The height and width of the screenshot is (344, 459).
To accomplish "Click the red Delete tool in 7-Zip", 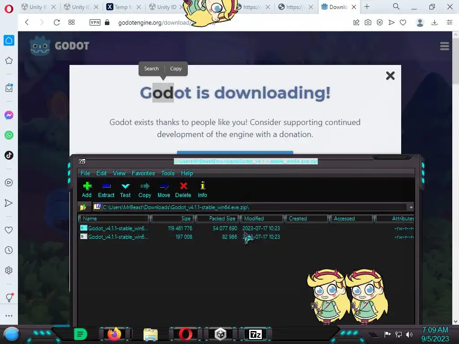I will pyautogui.click(x=183, y=190).
